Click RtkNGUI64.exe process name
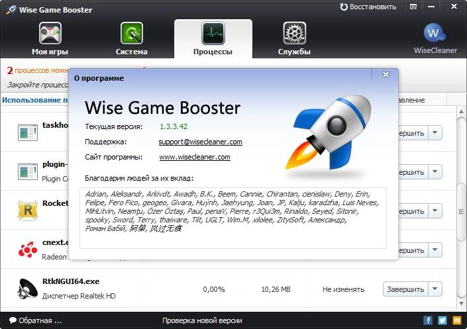Viewport: 467px width, 329px height. click(x=71, y=281)
